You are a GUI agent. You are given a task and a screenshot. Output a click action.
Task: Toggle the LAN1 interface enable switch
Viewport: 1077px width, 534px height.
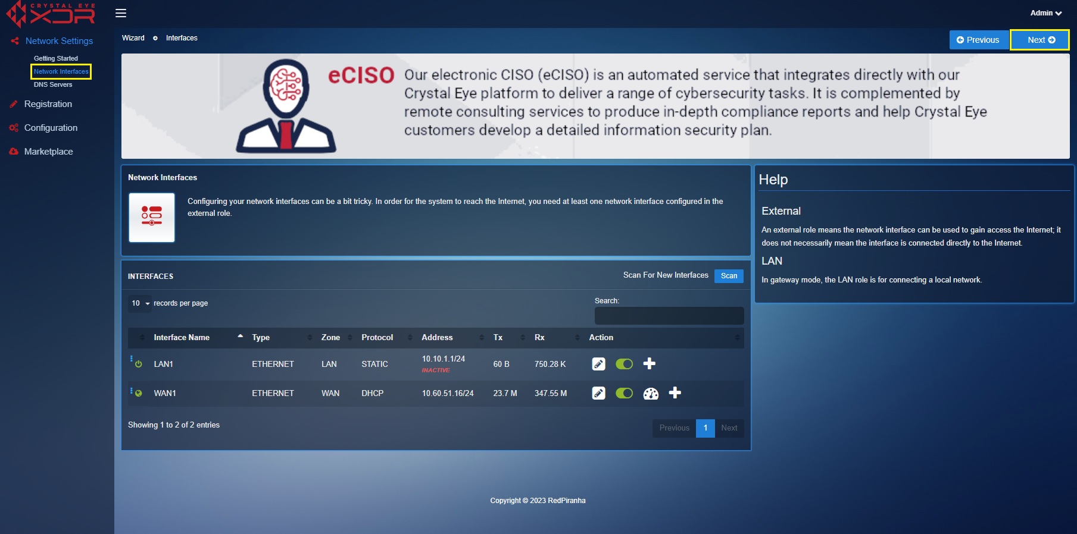625,364
